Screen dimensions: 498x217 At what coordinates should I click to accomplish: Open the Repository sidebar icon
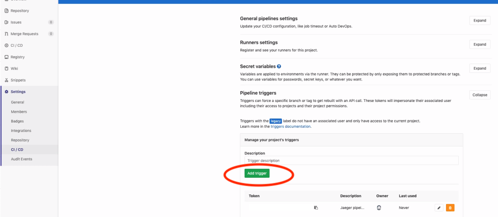coord(7,11)
